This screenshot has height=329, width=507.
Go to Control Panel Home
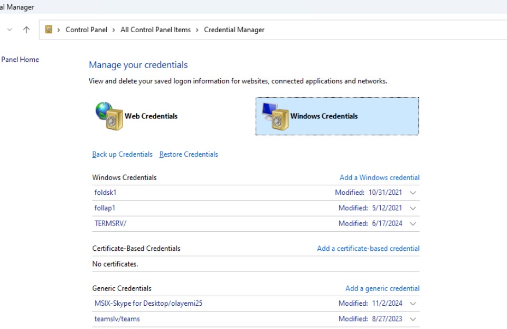point(20,59)
